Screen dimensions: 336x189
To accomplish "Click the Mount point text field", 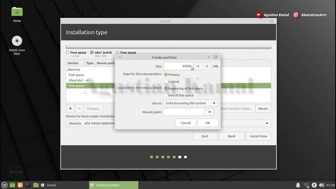I will (x=184, y=112).
